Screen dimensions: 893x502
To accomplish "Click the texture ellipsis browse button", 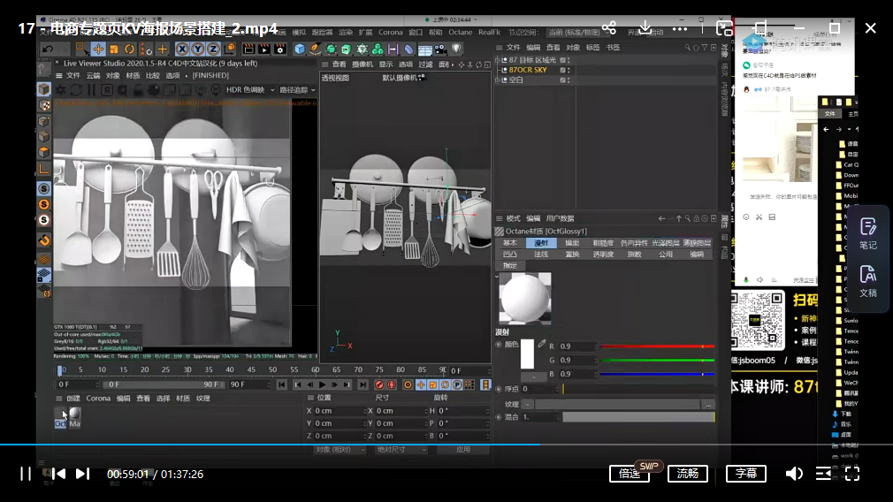I will (x=708, y=405).
